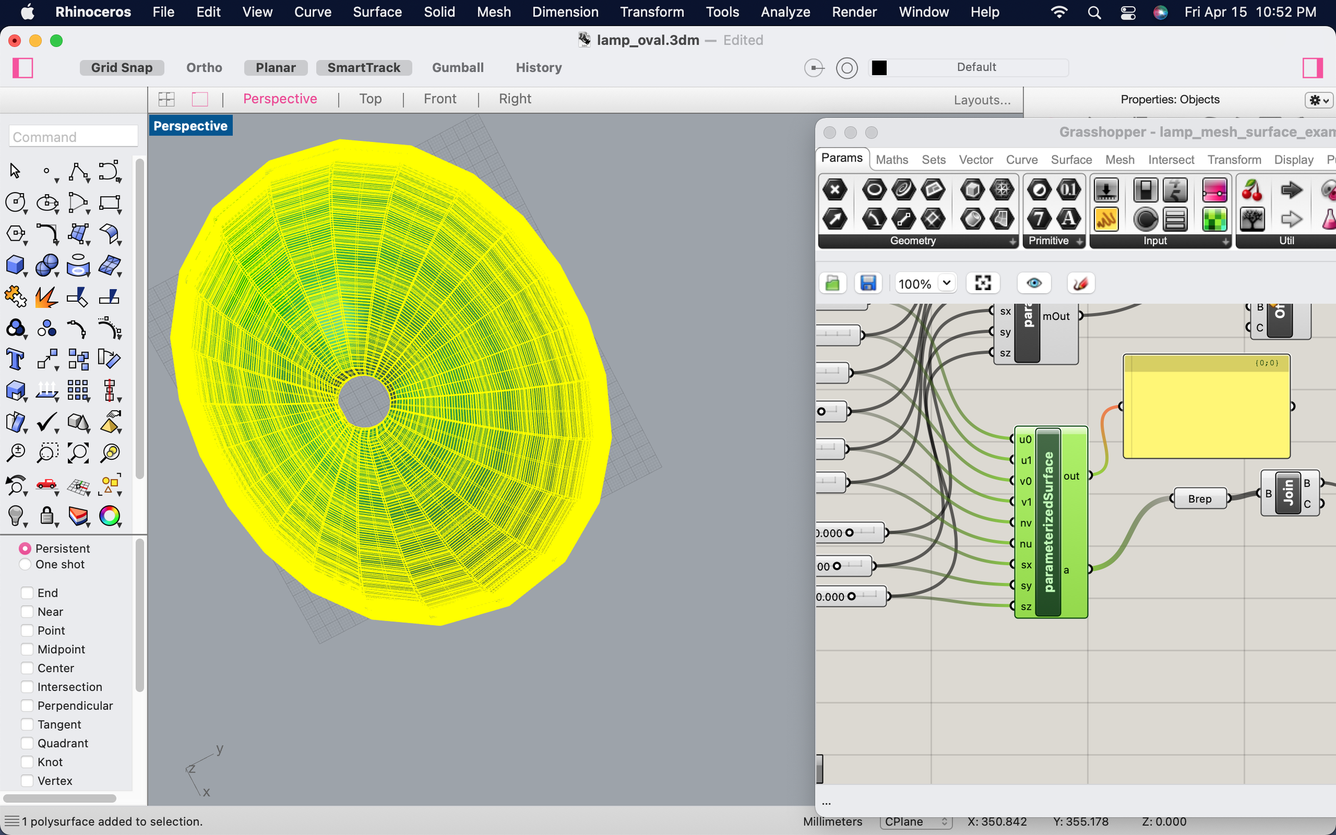1336x835 pixels.
Task: Open the Surface menu in menu bar
Action: [377, 12]
